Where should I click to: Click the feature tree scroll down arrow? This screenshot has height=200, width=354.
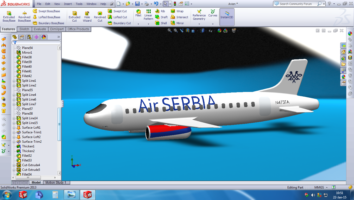[x=59, y=173]
